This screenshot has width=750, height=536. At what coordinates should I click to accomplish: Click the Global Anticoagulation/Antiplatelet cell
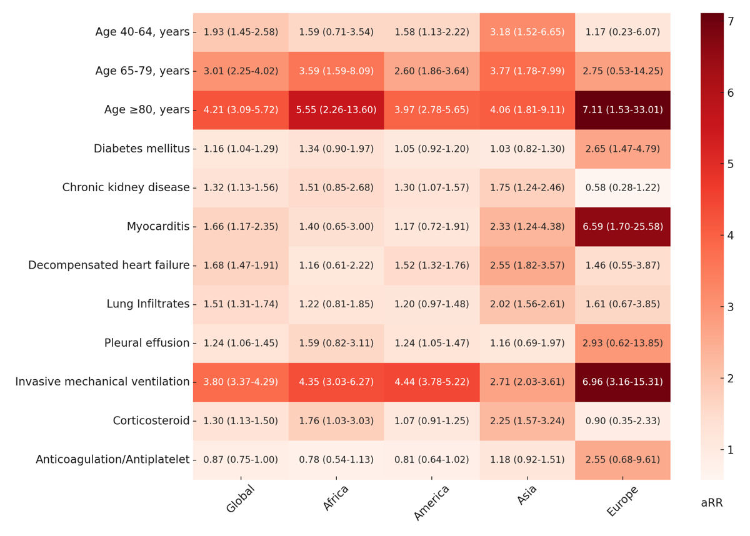coord(241,460)
